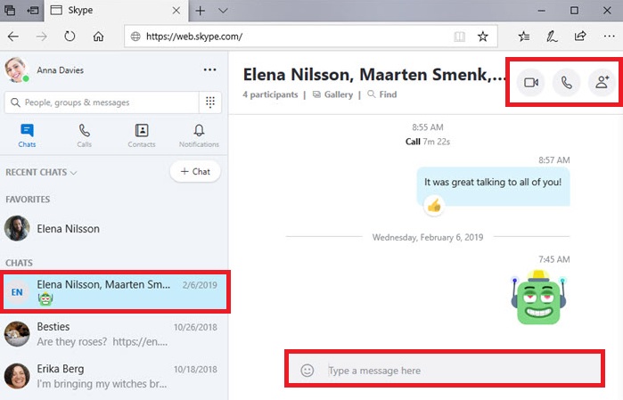
Task: Click the green robot emoticon message
Action: (x=538, y=298)
